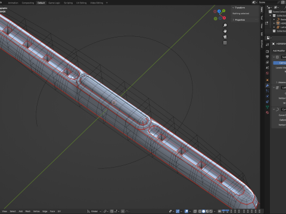The width and height of the screenshot is (286, 214).
Task: Collapse the Transform panel in the sidebar
Action: pyautogui.click(x=234, y=8)
